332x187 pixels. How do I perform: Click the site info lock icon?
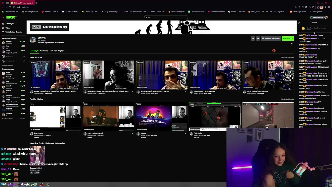click(x=14, y=7)
